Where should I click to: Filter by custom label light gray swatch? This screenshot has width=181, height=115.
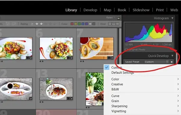click(x=90, y=24)
